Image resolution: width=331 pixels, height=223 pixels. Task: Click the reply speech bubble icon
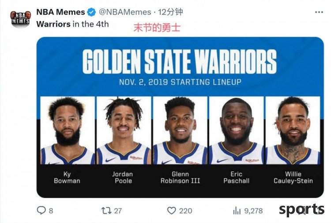coord(41,210)
